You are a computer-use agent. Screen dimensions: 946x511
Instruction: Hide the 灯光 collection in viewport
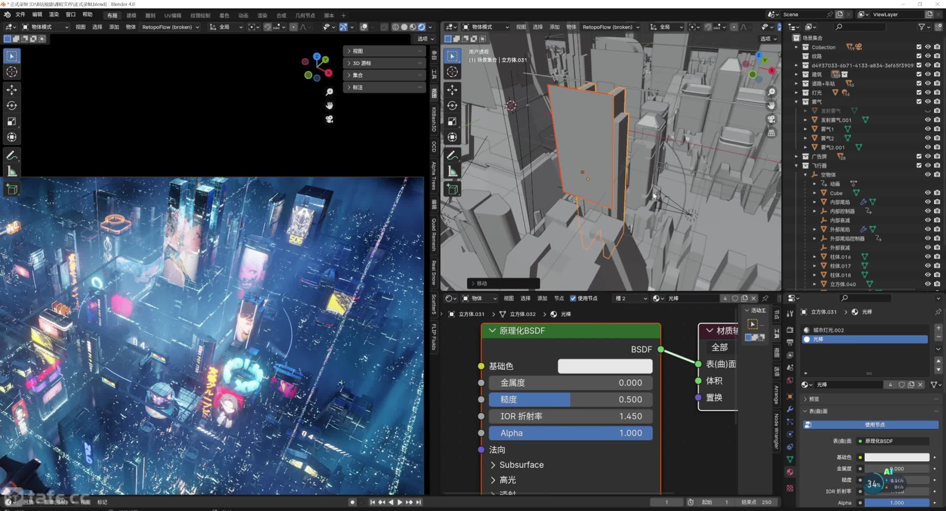928,92
